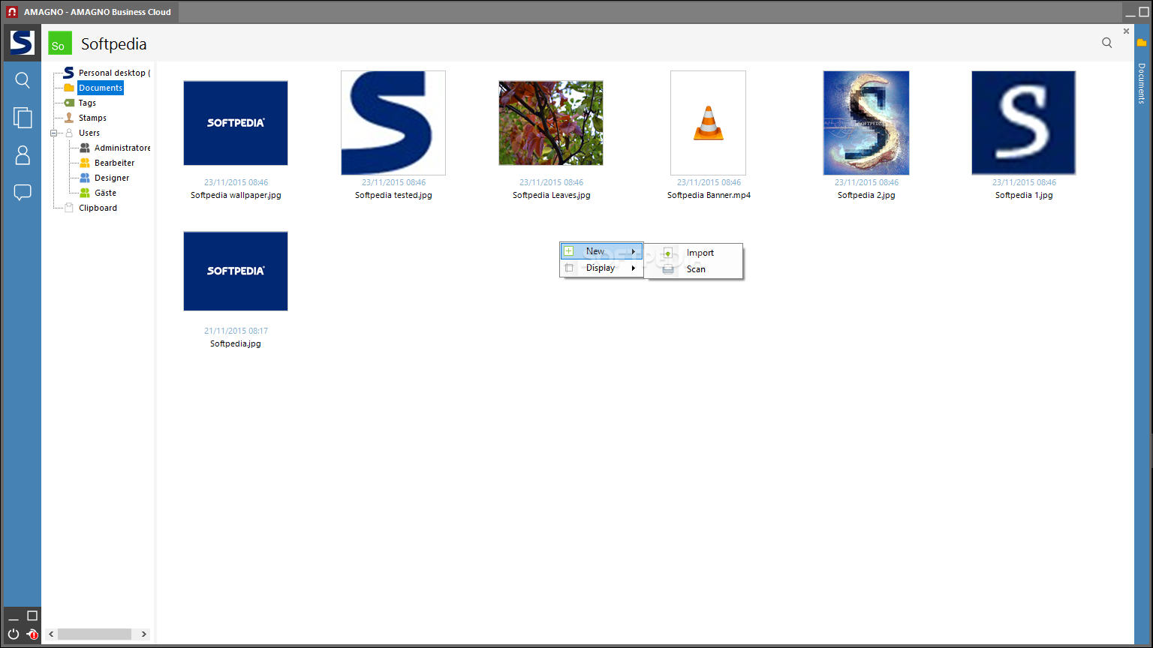The height and width of the screenshot is (648, 1153).
Task: Click the Scan printer icon in submenu
Action: pos(667,269)
